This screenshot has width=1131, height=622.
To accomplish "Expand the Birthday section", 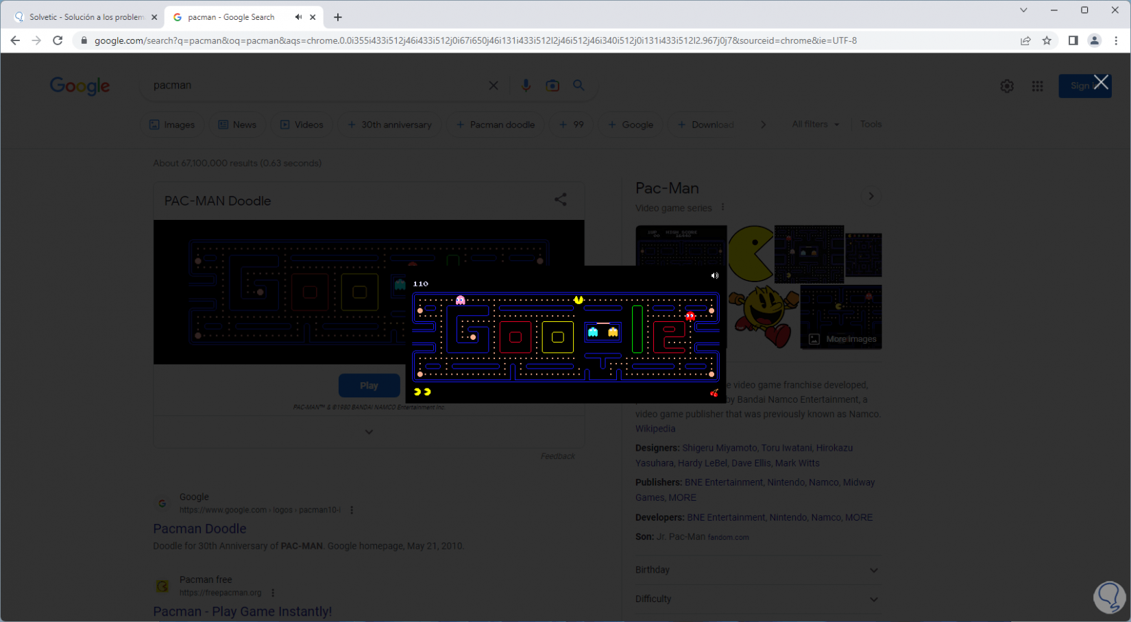I will click(x=758, y=570).
